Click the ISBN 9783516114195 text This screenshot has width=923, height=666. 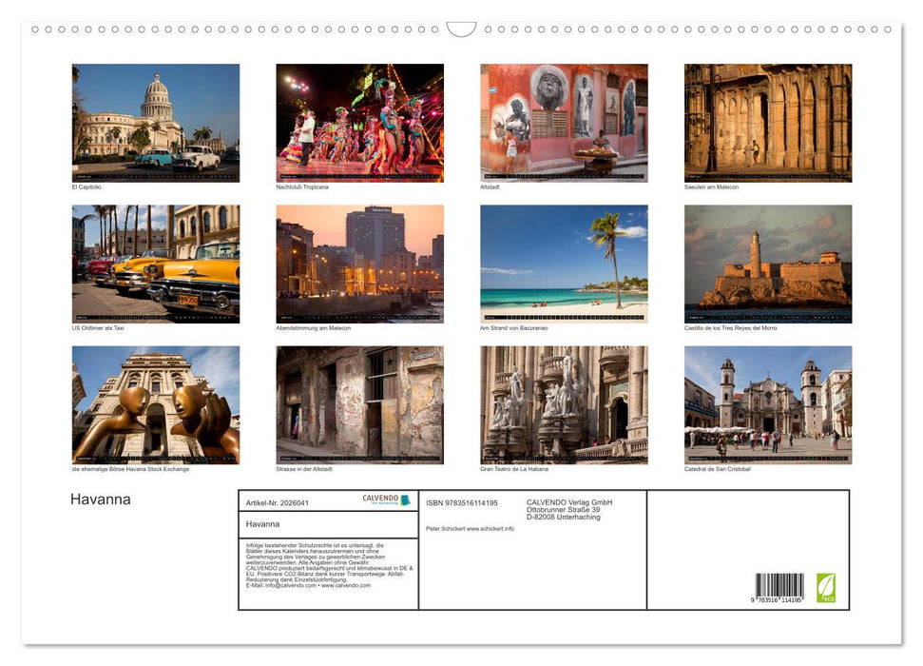pos(461,503)
